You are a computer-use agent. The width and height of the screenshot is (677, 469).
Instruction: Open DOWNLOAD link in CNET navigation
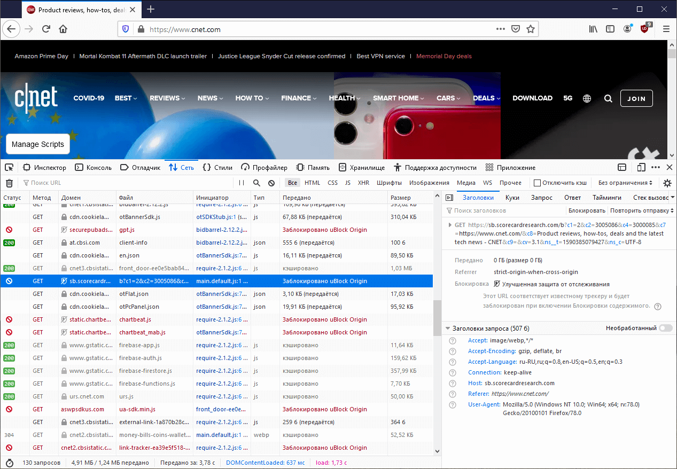click(x=532, y=98)
